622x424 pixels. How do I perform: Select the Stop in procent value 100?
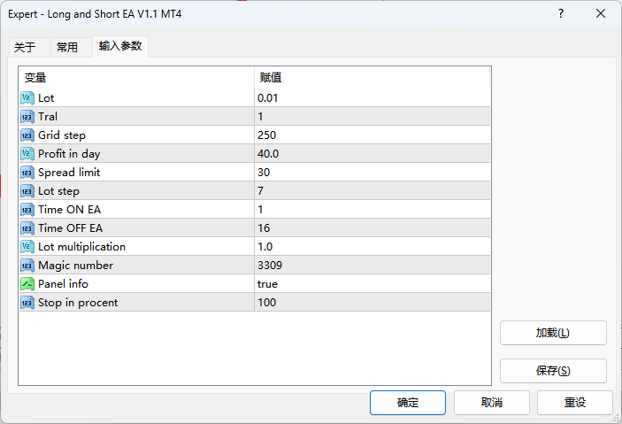tap(372, 303)
